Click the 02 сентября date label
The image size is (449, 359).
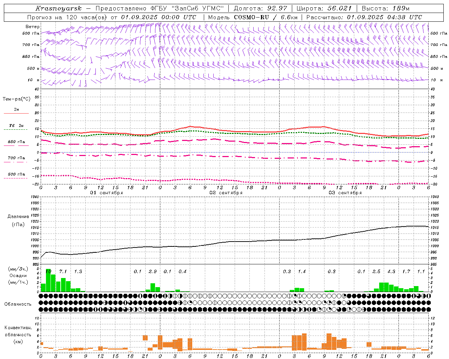click(x=226, y=192)
